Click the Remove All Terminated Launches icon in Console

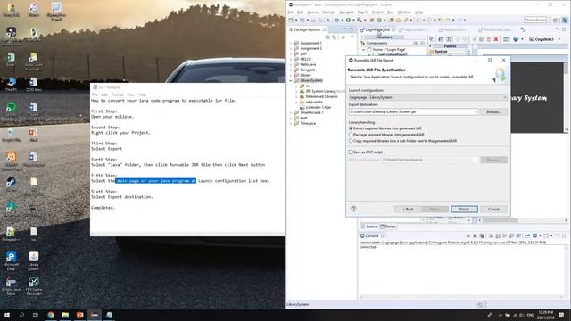pos(482,235)
